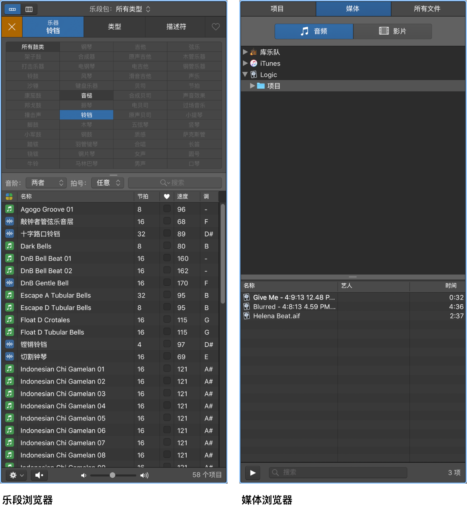Click the Logic app icon in media tree

coord(254,75)
